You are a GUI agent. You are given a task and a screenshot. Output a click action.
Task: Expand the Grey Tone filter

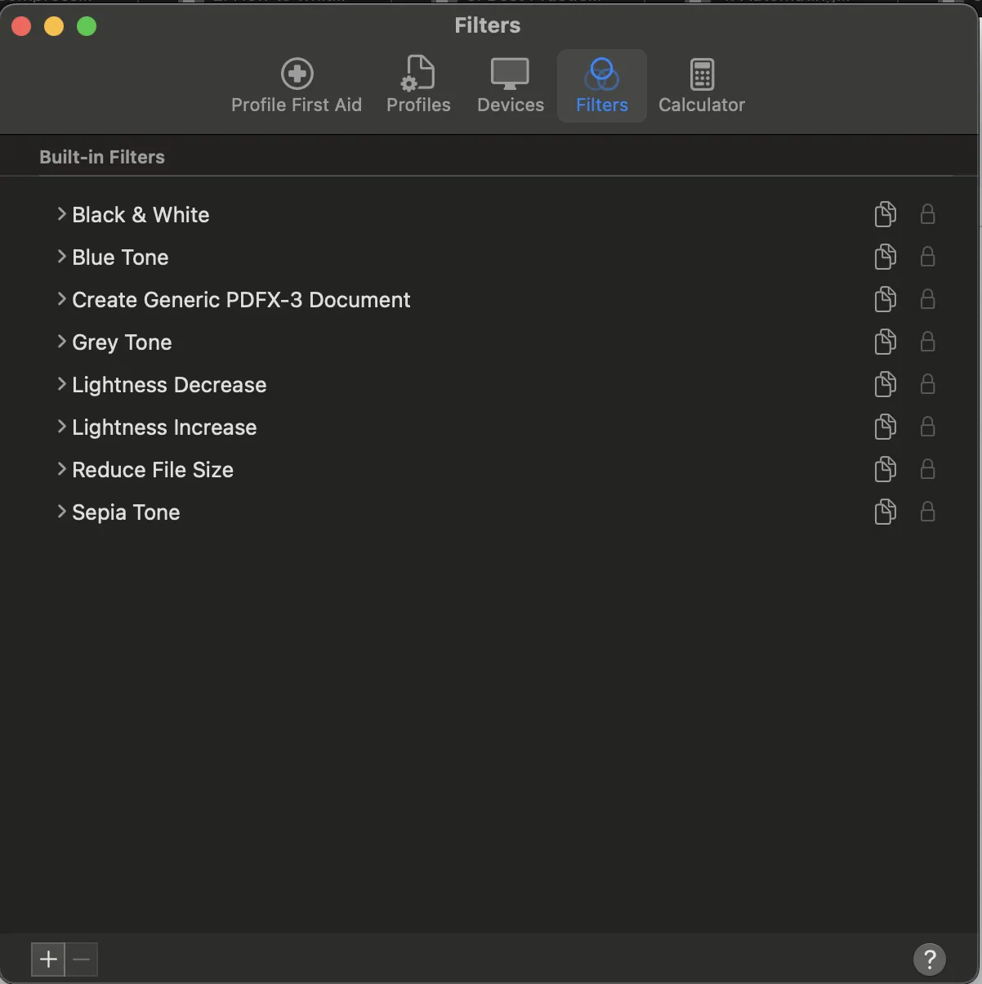pos(61,342)
